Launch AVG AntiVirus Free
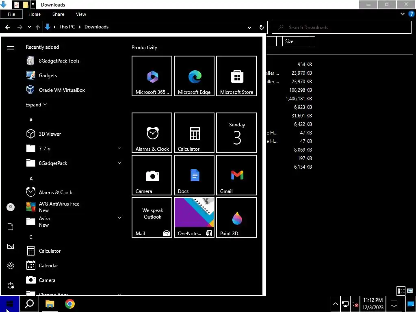 [74, 207]
